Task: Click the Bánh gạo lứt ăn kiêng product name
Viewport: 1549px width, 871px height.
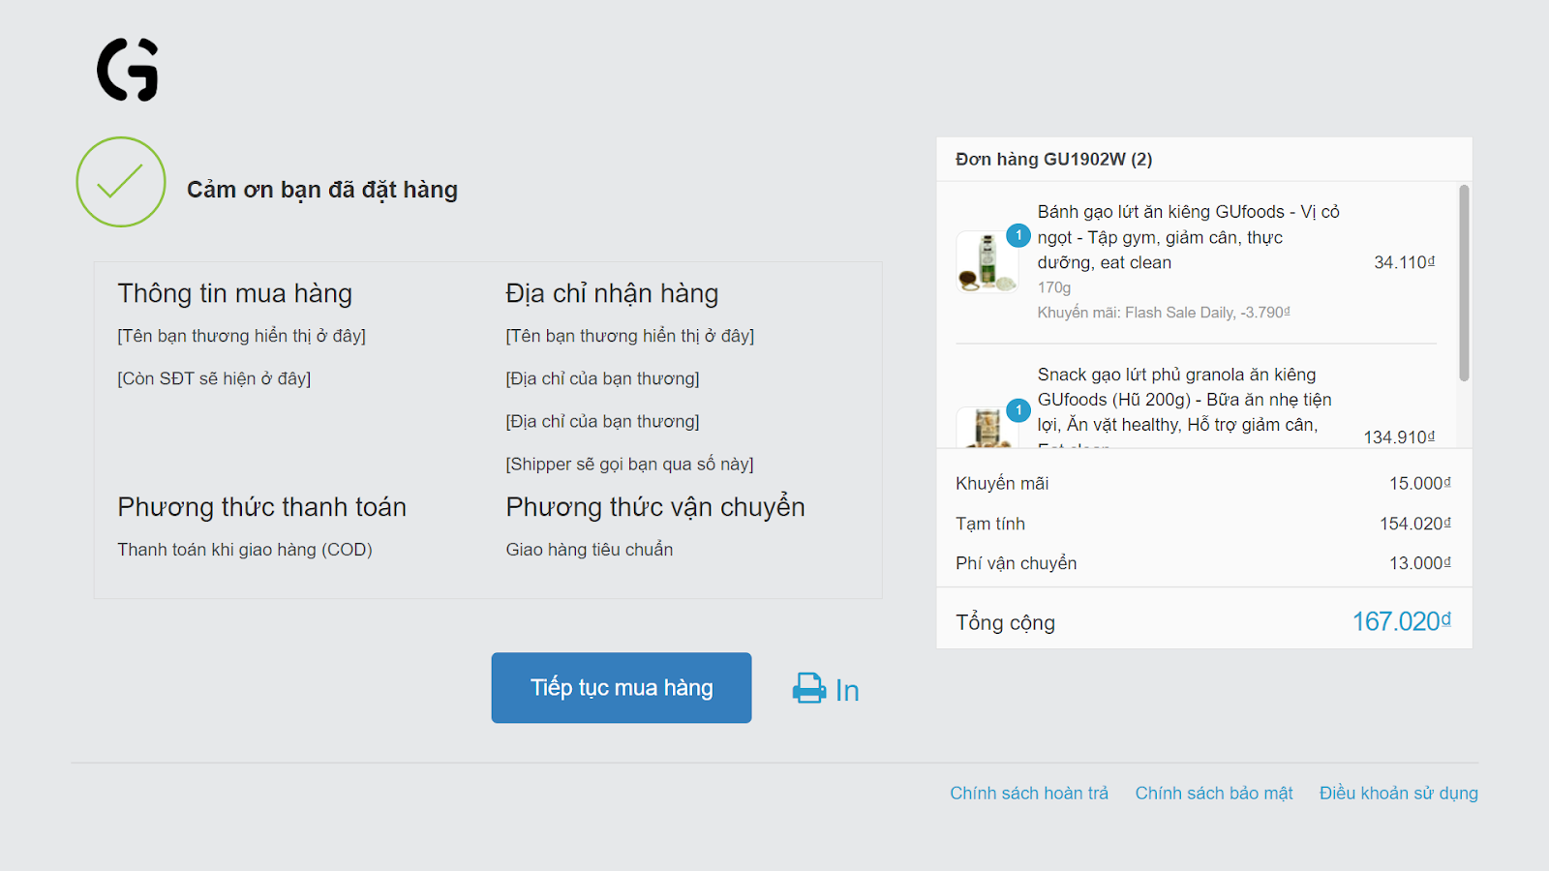Action: pyautogui.click(x=1189, y=237)
